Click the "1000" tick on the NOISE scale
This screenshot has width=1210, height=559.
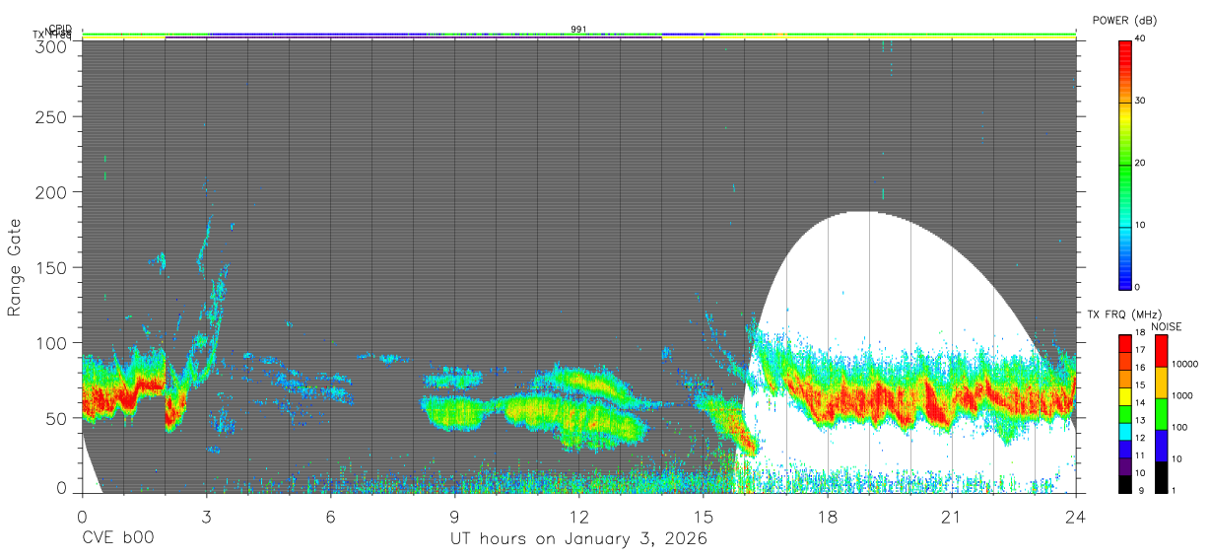tap(1180, 395)
